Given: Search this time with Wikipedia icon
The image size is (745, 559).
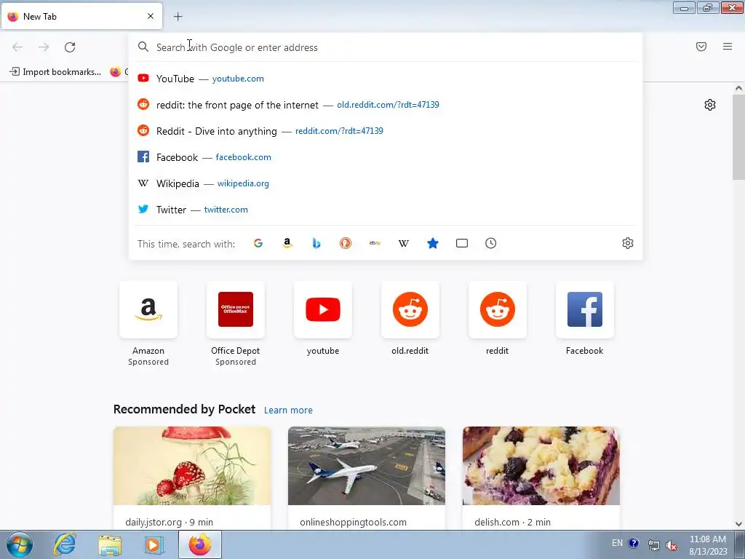Looking at the screenshot, I should [403, 243].
